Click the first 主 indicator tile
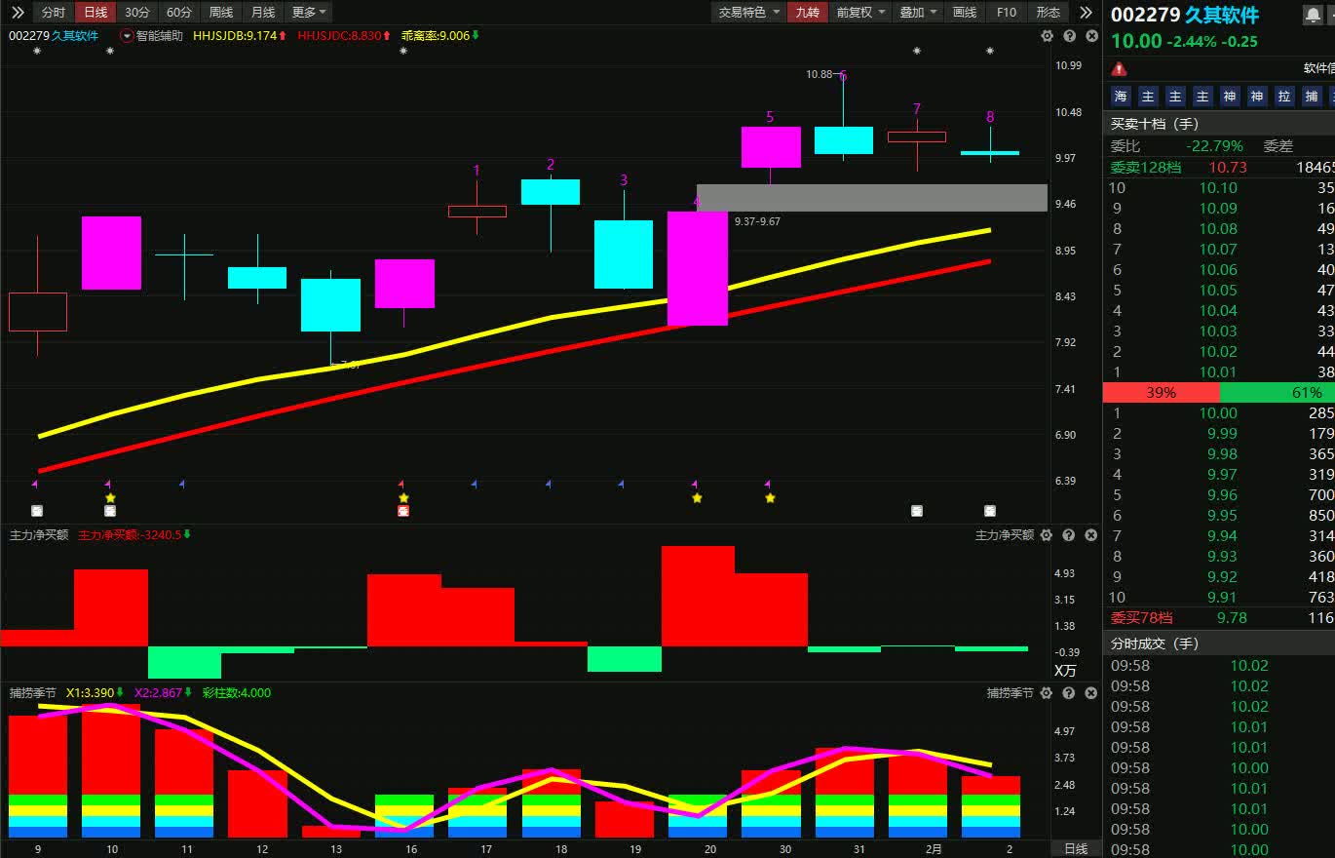The width and height of the screenshot is (1335, 858). [1148, 97]
